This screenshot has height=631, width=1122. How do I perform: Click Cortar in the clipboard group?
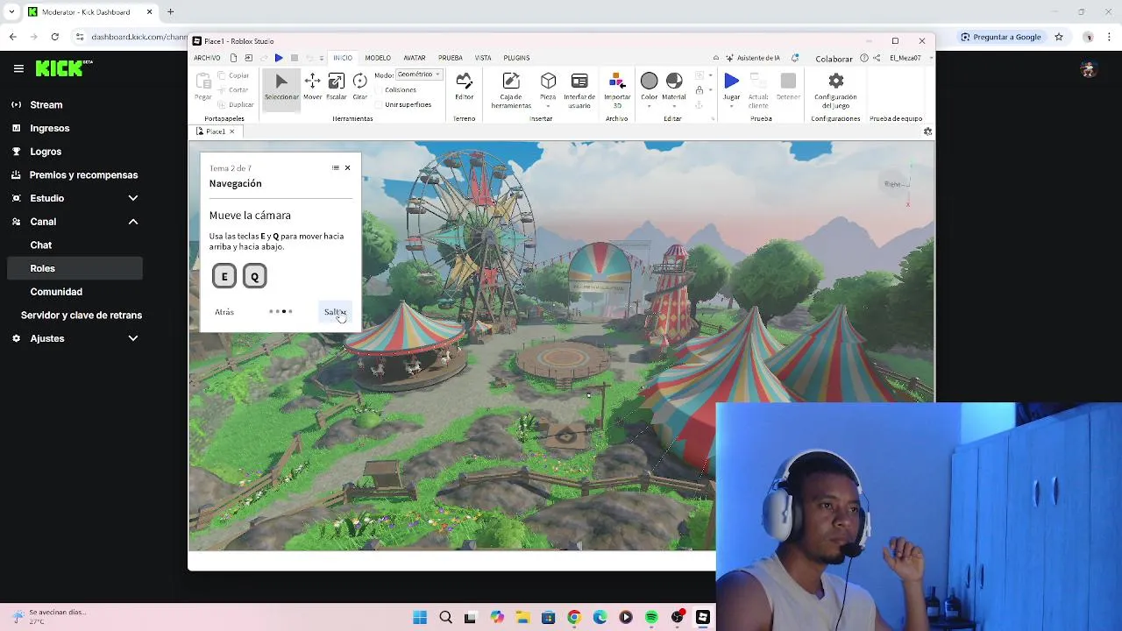234,90
